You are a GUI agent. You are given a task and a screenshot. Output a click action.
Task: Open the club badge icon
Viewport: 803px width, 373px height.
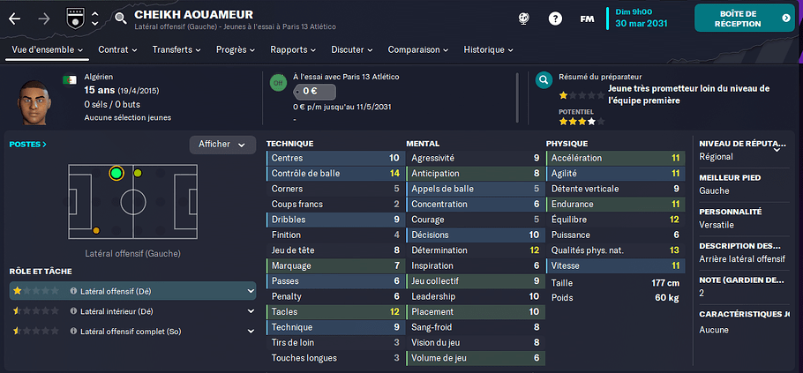coord(74,19)
